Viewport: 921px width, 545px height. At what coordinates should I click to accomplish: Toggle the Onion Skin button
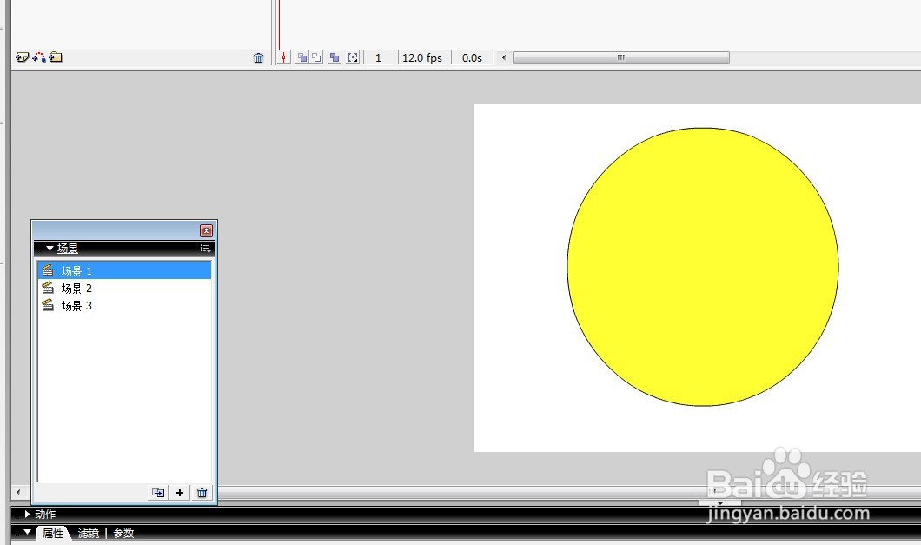301,57
